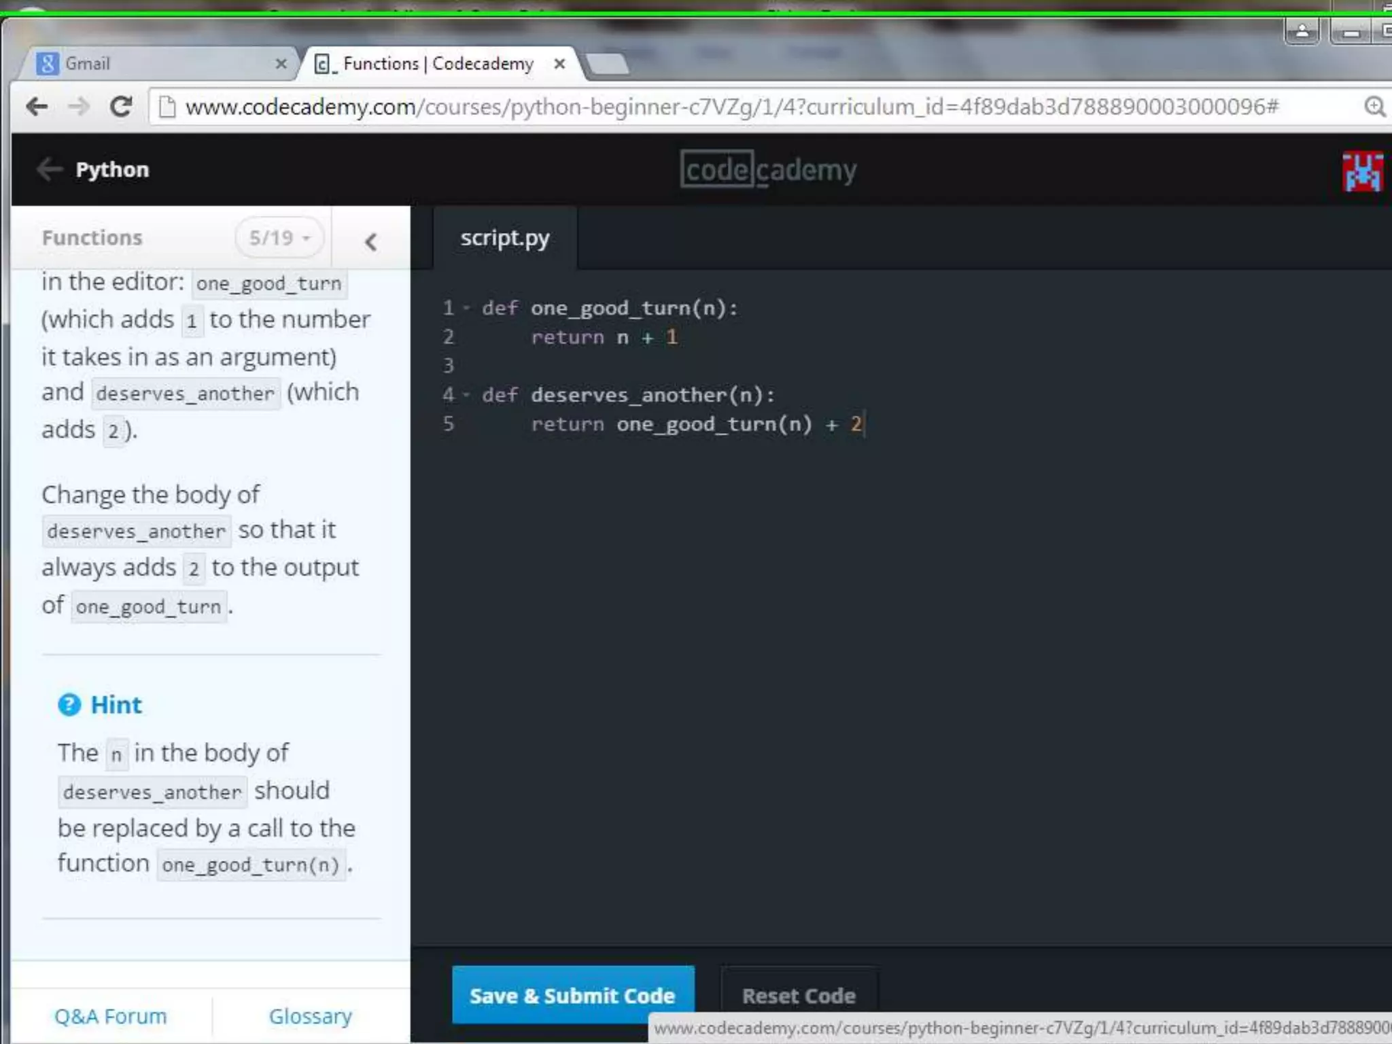The image size is (1392, 1044).
Task: Select the Functions | Codecademy tab
Action: coord(438,64)
